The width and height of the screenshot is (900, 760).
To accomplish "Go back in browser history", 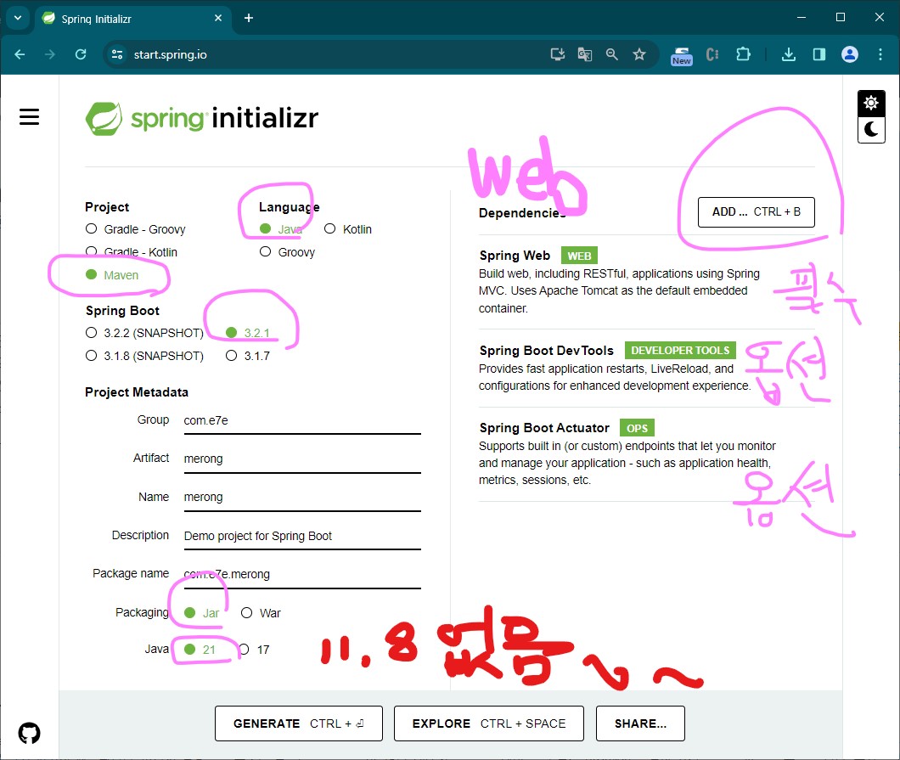I will 20,54.
